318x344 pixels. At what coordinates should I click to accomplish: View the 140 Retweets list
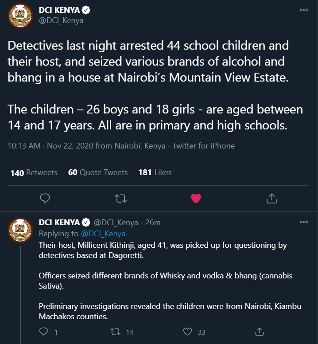click(34, 172)
